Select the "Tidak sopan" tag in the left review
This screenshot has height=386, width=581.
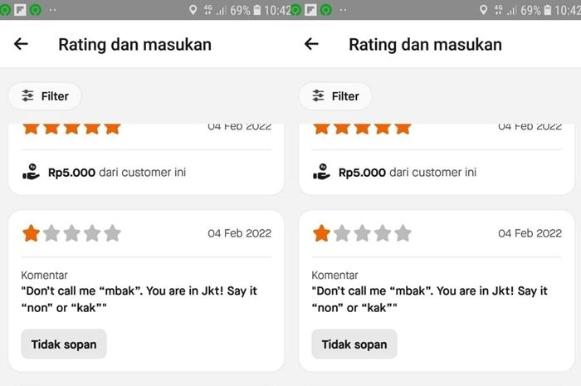pos(64,344)
